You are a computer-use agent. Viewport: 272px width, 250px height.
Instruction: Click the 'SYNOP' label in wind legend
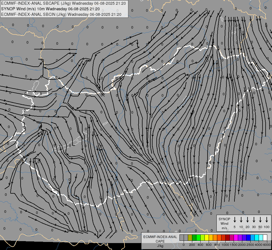(x=224, y=219)
